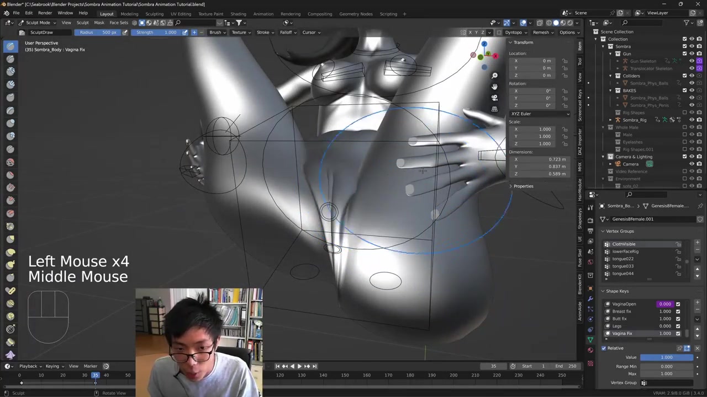The width and height of the screenshot is (707, 397).
Task: Click the Object Data properties tab icon
Action: (590, 339)
